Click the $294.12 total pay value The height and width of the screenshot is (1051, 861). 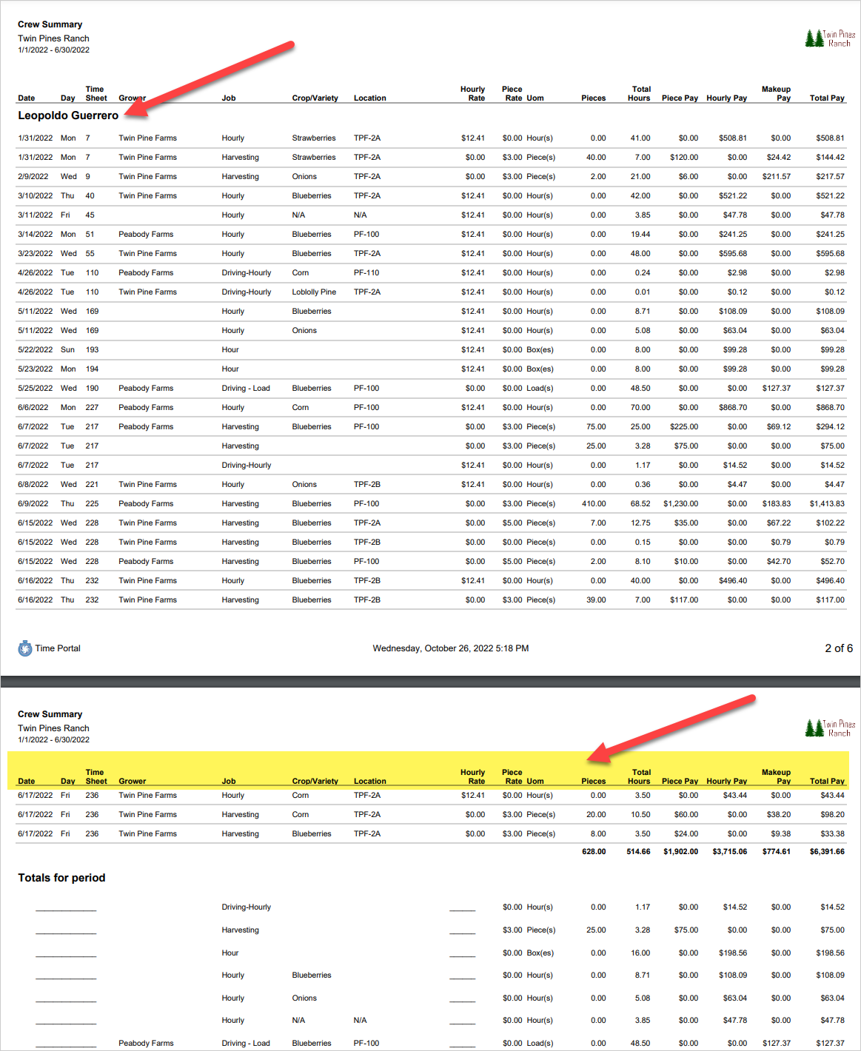click(831, 427)
